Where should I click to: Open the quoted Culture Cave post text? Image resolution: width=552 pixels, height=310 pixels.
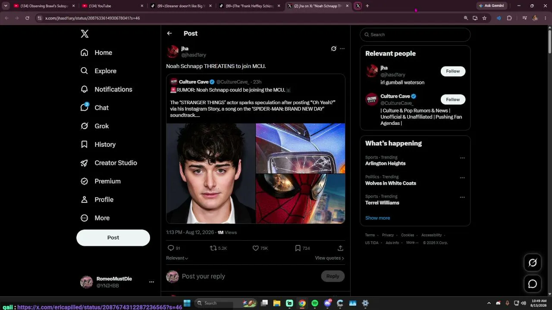(253, 102)
